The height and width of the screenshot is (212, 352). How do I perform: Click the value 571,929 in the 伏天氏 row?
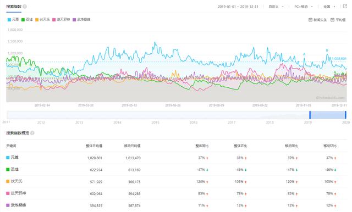[x=96, y=182]
